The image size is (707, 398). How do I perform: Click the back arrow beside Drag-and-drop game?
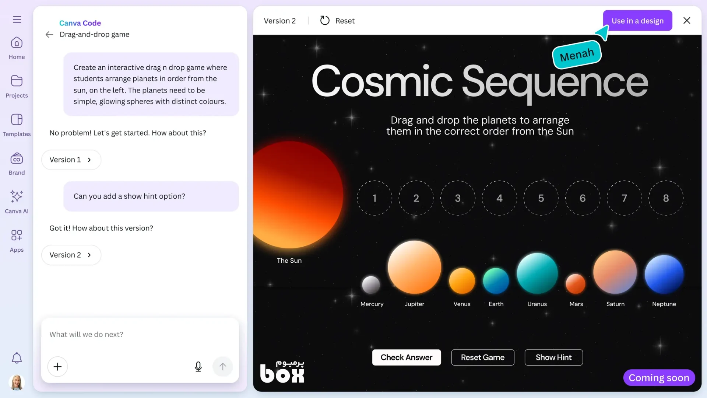(x=49, y=35)
